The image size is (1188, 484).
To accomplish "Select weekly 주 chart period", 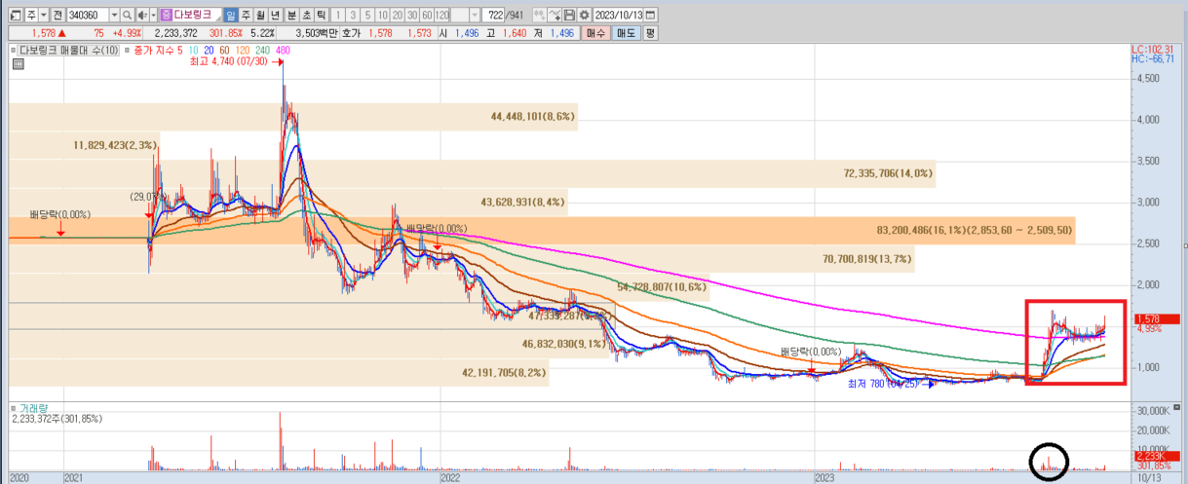I will 246,15.
